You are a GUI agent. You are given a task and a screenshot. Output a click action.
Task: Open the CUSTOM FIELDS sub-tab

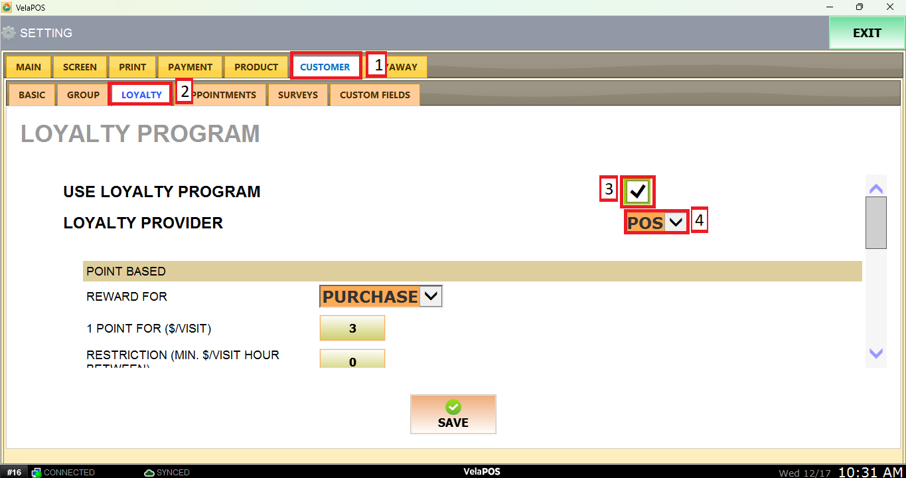[x=375, y=95]
